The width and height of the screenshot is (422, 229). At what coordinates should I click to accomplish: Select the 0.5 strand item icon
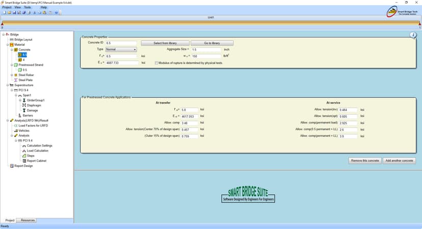coord(20,70)
